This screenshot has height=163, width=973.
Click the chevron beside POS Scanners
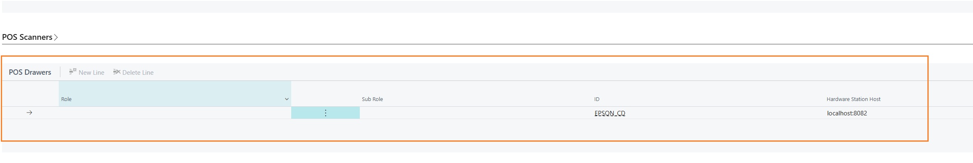coord(56,37)
